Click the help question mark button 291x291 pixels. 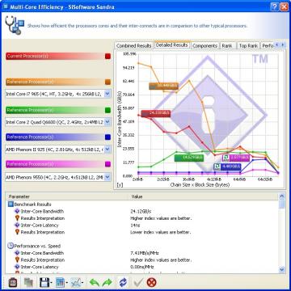point(274,6)
